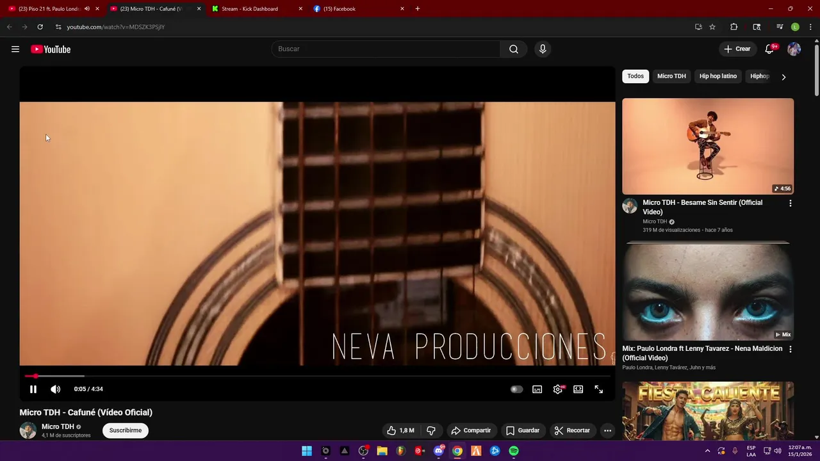Open the Fiesta Caliente thumbnail
The width and height of the screenshot is (820, 461).
click(708, 410)
